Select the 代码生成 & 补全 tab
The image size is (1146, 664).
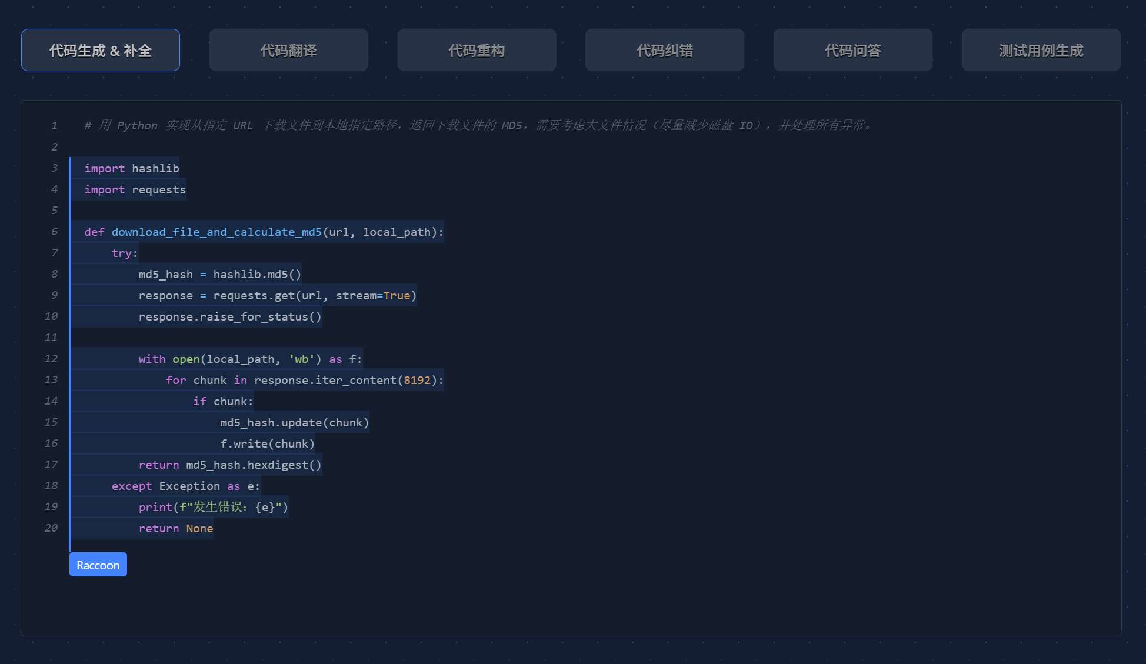coord(101,51)
